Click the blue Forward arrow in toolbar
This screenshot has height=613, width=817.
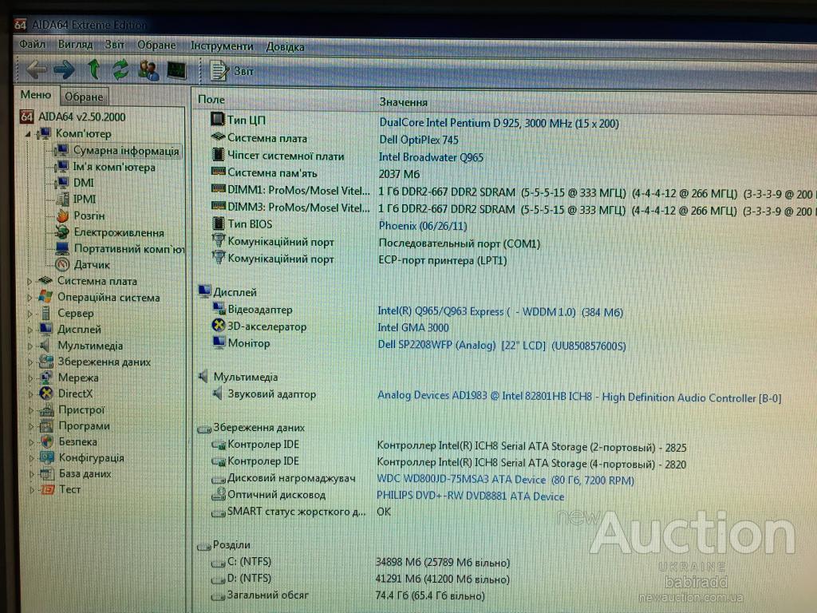64,70
